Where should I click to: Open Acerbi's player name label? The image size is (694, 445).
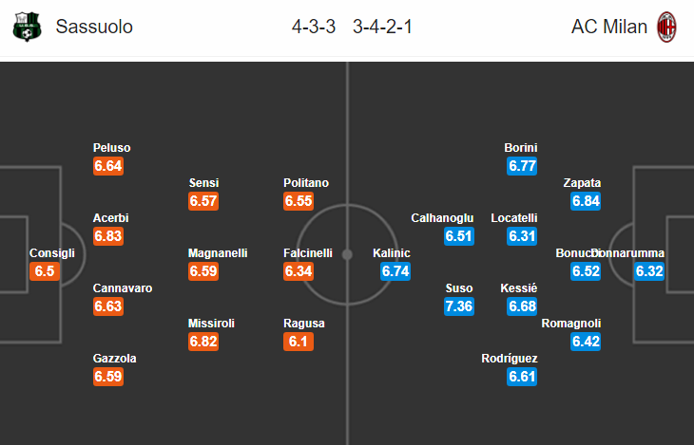tap(110, 218)
